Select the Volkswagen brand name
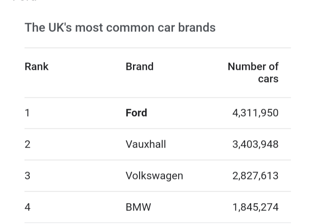Image resolution: width=315 pixels, height=224 pixels. pyautogui.click(x=154, y=176)
